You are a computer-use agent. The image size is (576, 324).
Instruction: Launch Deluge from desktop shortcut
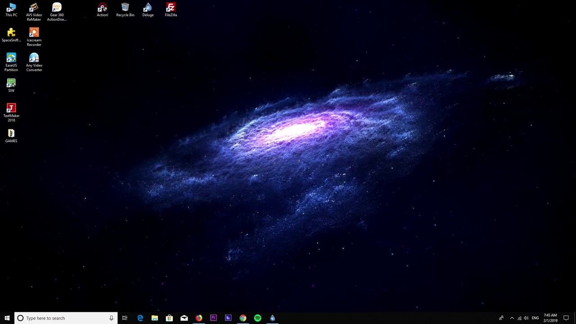pyautogui.click(x=148, y=10)
